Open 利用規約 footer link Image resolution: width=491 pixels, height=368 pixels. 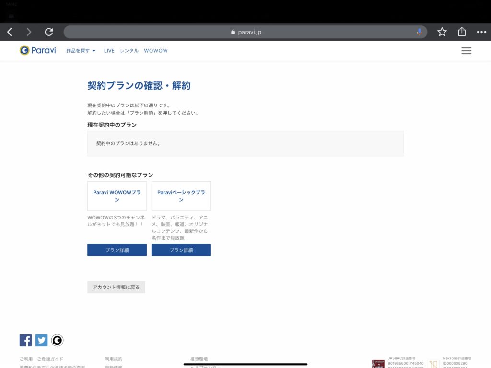click(114, 359)
